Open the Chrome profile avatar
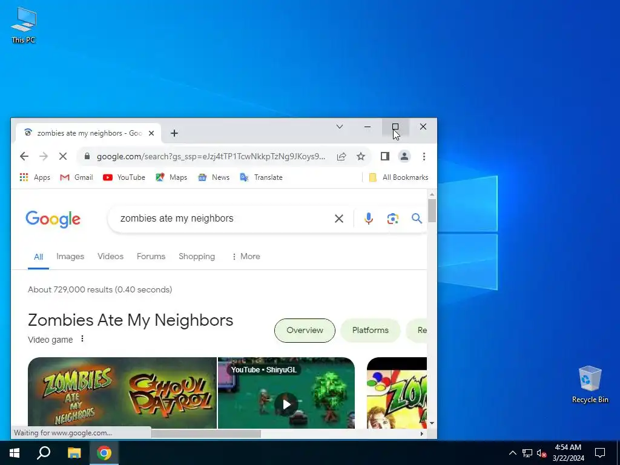 point(404,157)
